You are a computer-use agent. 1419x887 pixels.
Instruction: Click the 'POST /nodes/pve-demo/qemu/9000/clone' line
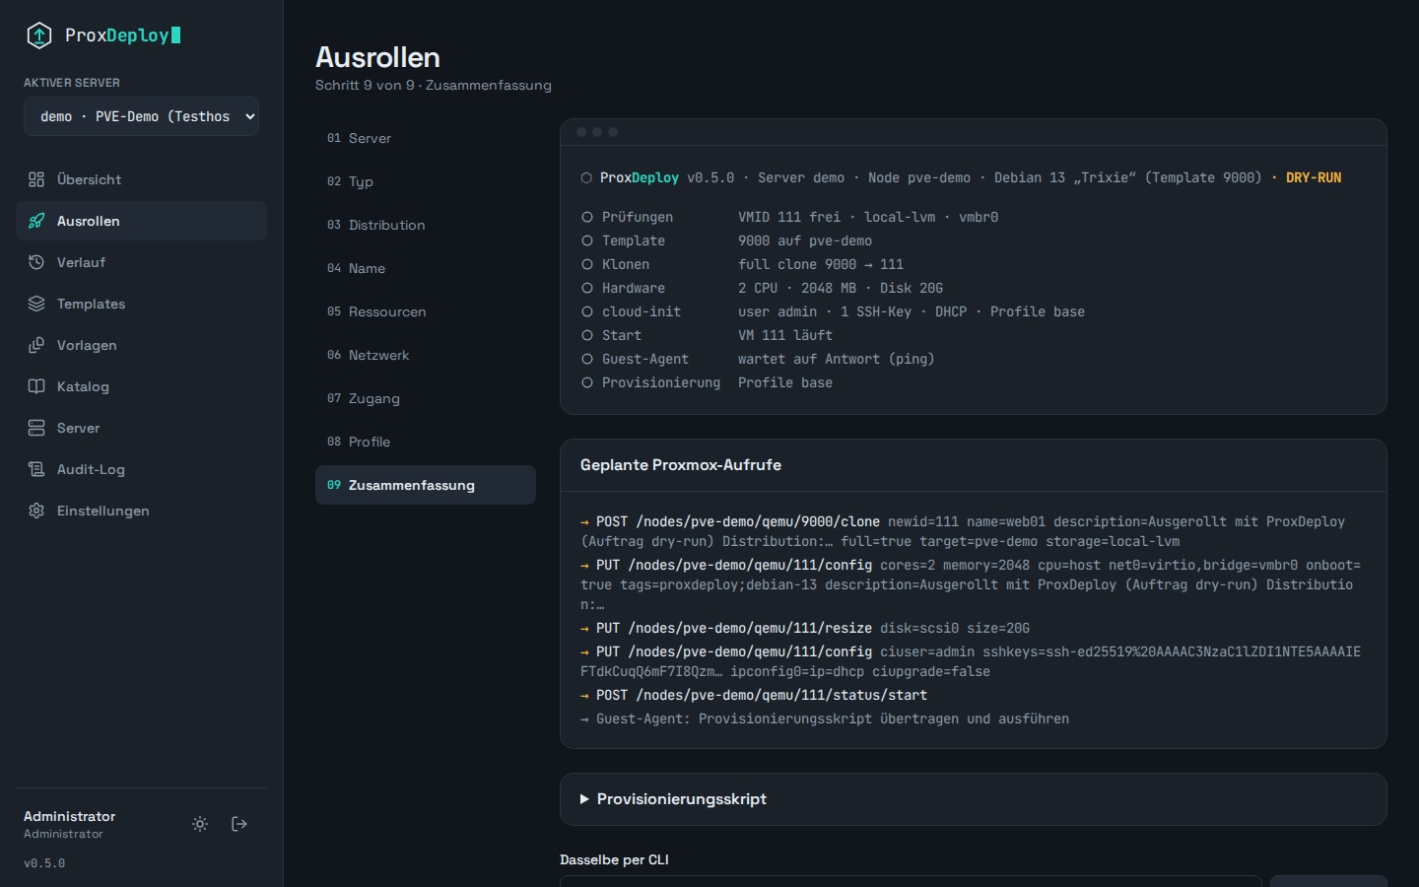click(972, 531)
